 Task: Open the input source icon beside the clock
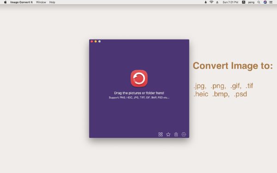click(x=243, y=2)
